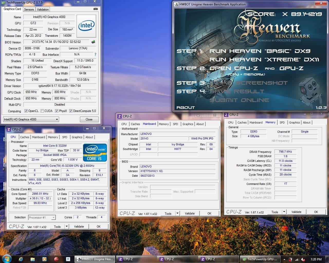The height and width of the screenshot is (263, 329).
Task: Open About tab in CPU-Z Mainboard window
Action: (x=200, y=124)
